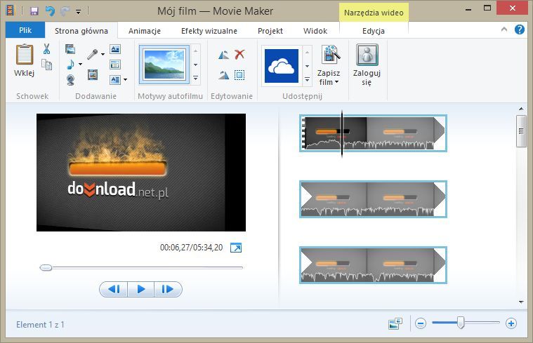Click the add music note icon
This screenshot has width=533, height=343.
pos(70,65)
